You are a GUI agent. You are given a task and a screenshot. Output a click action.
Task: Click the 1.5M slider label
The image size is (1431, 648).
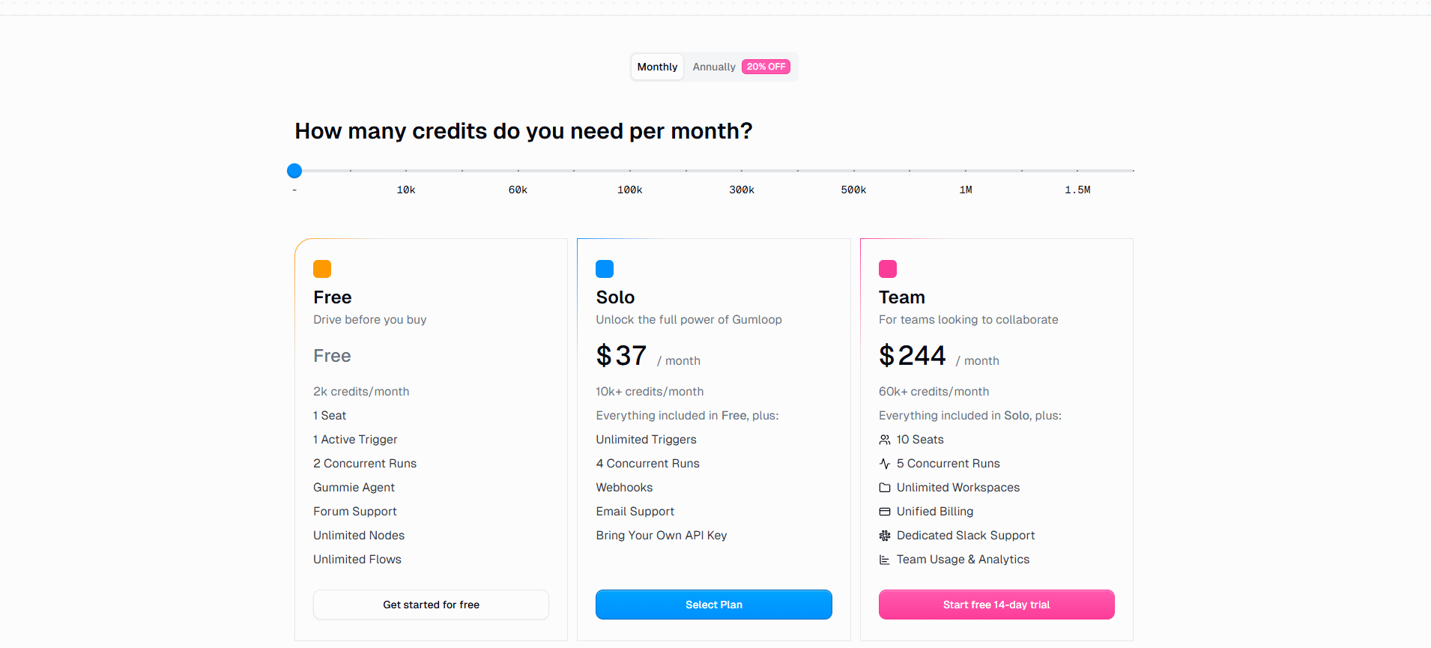(x=1077, y=190)
